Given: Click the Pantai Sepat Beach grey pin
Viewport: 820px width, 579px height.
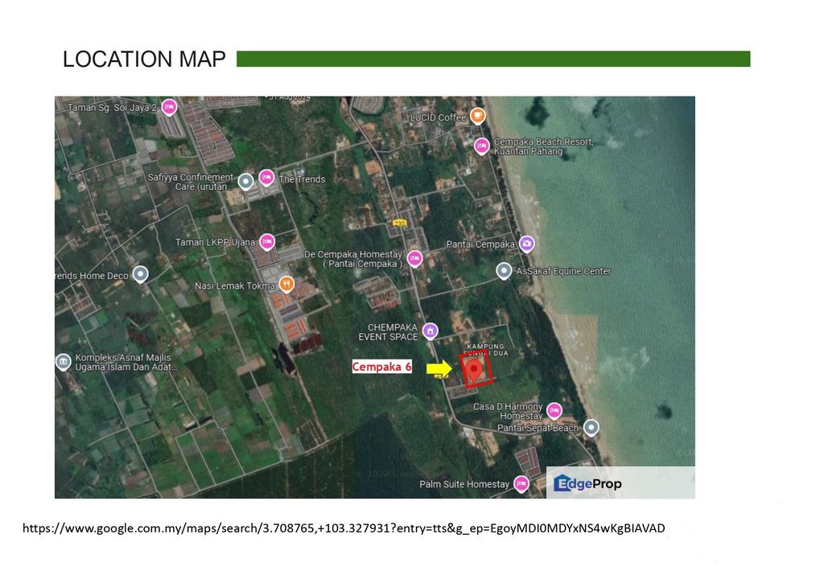Looking at the screenshot, I should coord(591,428).
